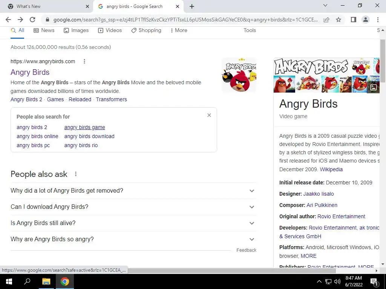Click the Platforms MORE link

pos(308,256)
